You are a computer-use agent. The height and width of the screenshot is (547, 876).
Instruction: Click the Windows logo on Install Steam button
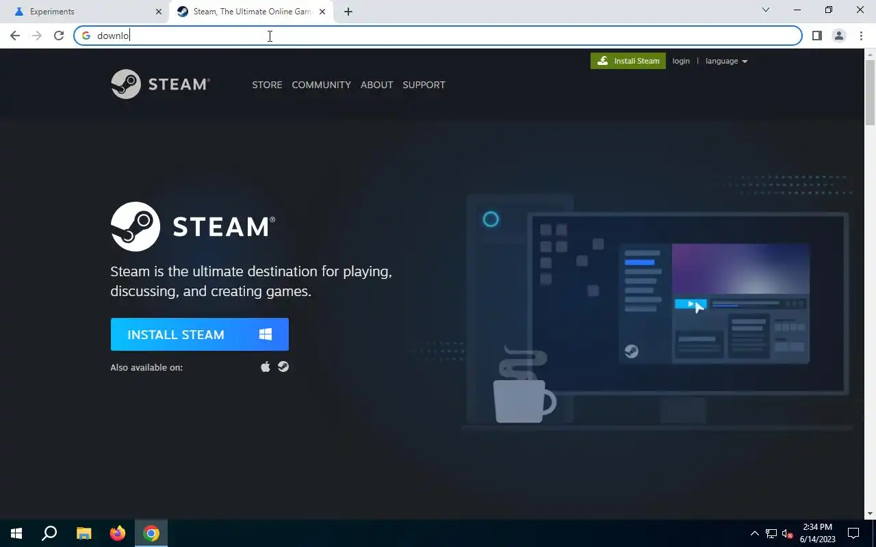[x=266, y=334]
